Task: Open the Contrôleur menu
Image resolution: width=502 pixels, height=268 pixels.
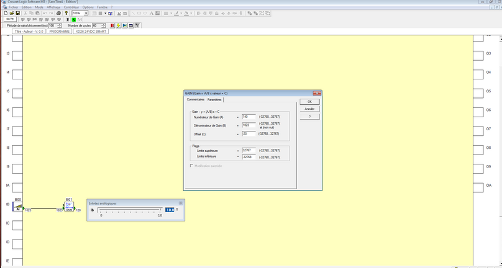Action: click(x=71, y=7)
